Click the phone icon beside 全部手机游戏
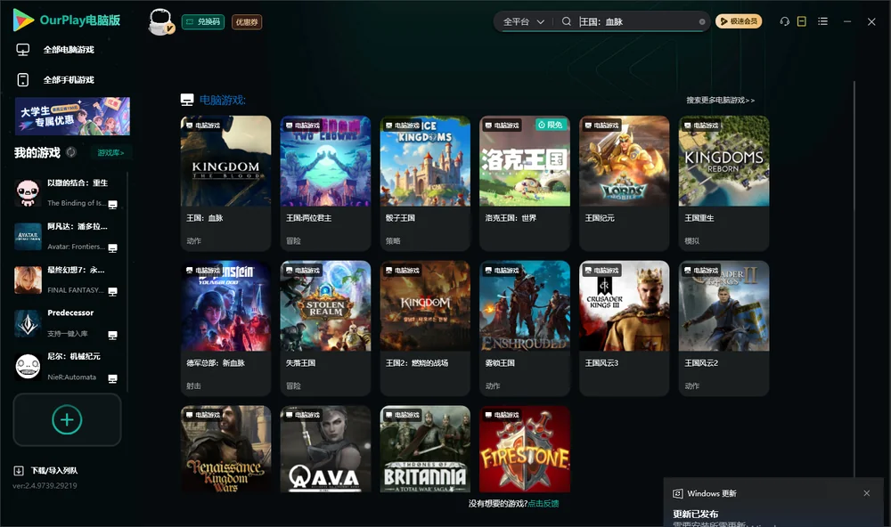The image size is (891, 527). (x=23, y=79)
